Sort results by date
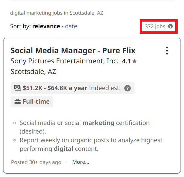 tap(71, 26)
